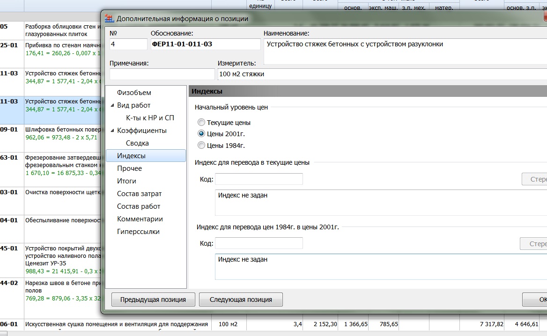Viewport: 547px width, 336px height.
Task: Select the 'Цены 2001г.' radio button
Action: (x=201, y=134)
